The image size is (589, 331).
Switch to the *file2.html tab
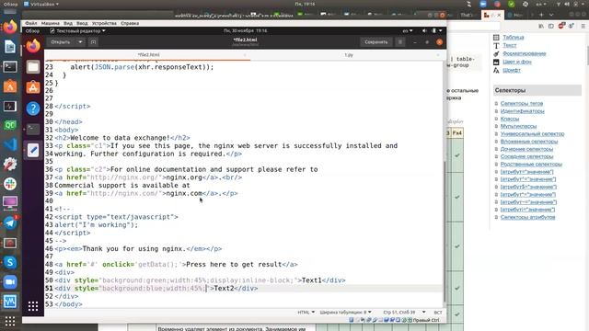pos(149,55)
